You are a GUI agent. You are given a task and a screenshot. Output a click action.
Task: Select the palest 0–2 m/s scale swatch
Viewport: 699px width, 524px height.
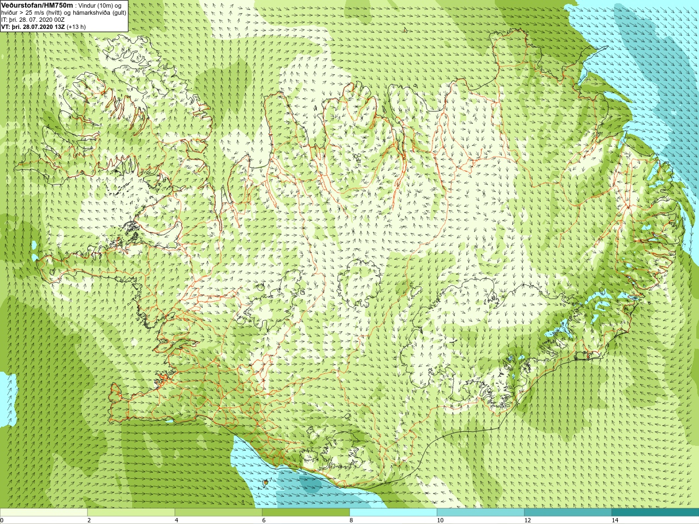44,513
